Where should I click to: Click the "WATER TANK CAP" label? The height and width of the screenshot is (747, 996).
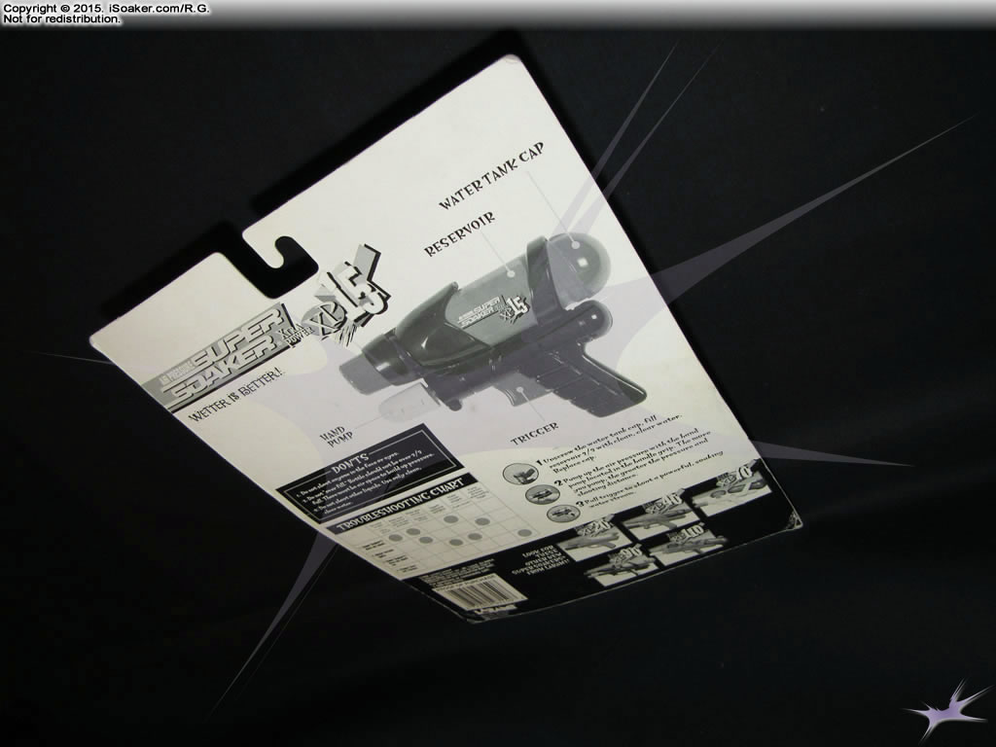click(x=493, y=175)
